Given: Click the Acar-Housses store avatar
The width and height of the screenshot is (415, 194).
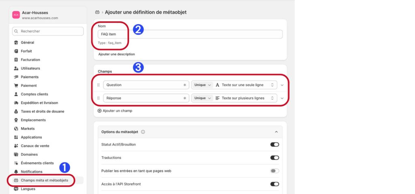Looking at the screenshot, I should (16, 15).
